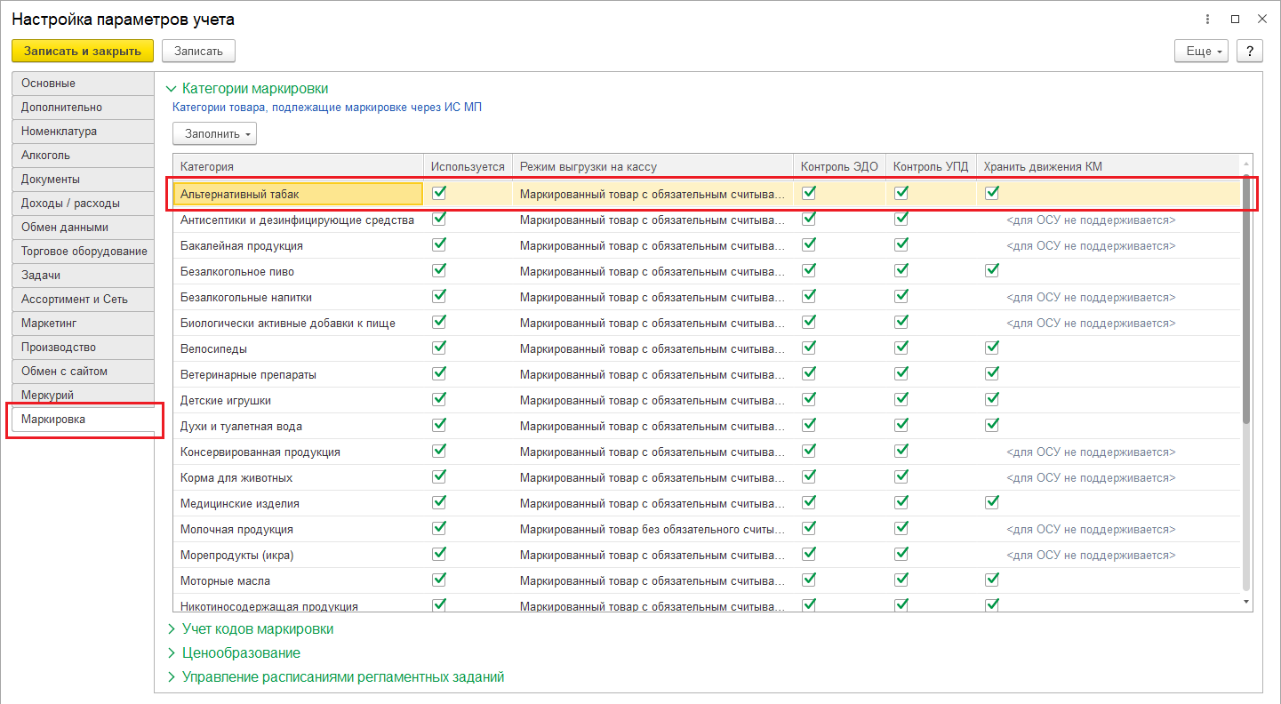Click the three-dot window menu icon
Viewport: 1281px width, 704px height.
point(1207,19)
